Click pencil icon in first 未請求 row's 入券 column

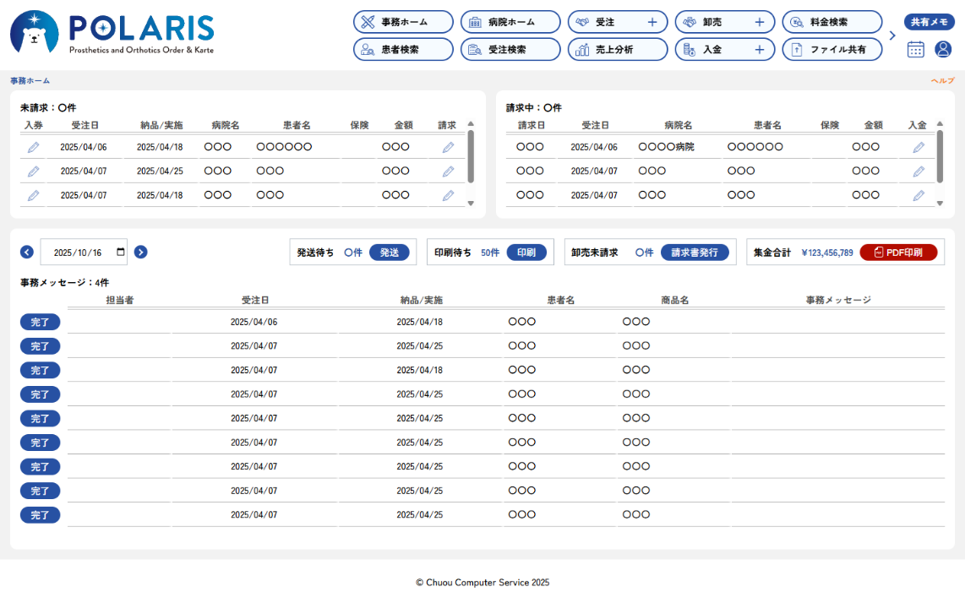(33, 147)
